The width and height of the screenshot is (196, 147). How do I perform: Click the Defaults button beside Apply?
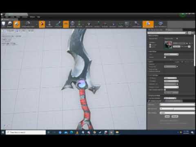pos(175,116)
